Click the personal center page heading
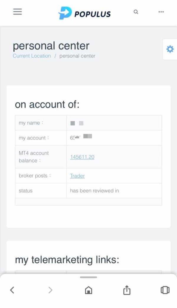This screenshot has height=308, width=177. (51, 46)
